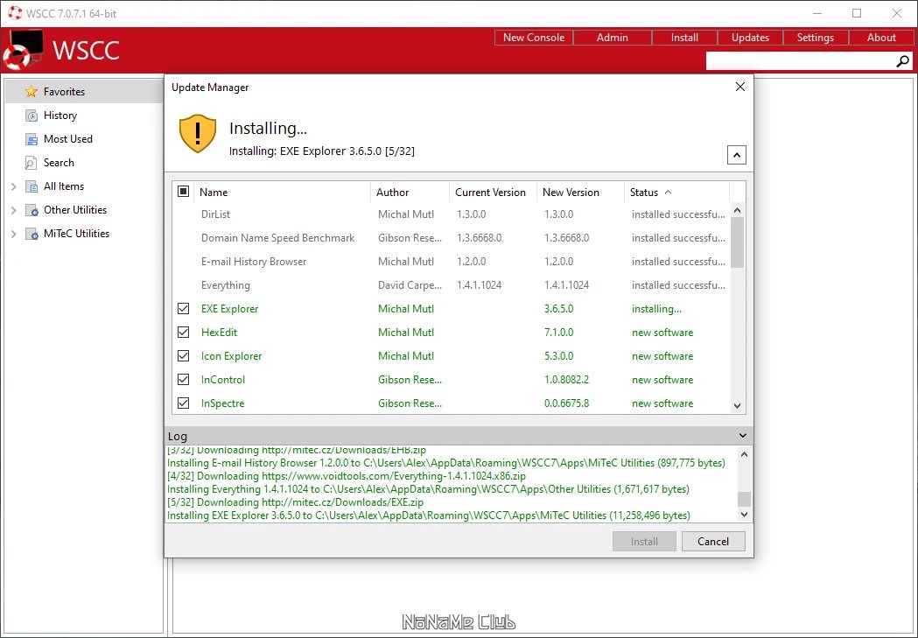Click the update list scroll-up arrow
Viewport: 918px width, 638px height.
[737, 209]
